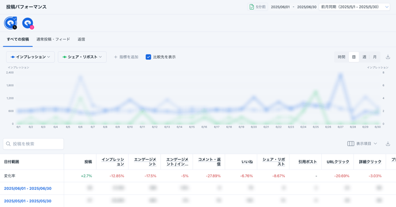This screenshot has height=207, width=396.
Task: Select the X account avatar icon
Action: [x=10, y=23]
